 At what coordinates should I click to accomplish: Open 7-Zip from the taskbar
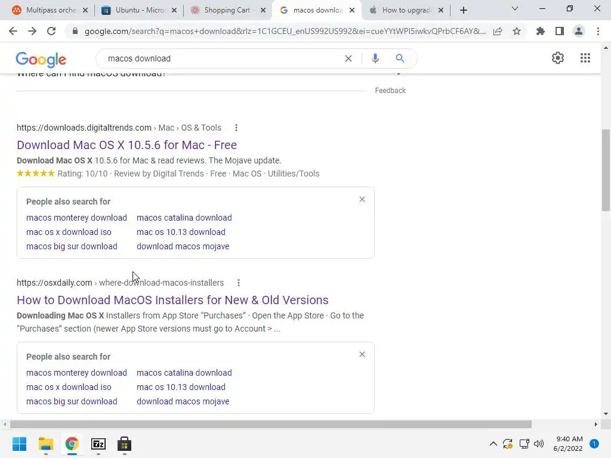click(98, 444)
